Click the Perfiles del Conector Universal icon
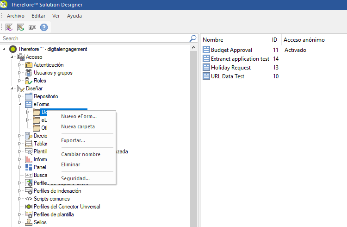 (x=29, y=207)
